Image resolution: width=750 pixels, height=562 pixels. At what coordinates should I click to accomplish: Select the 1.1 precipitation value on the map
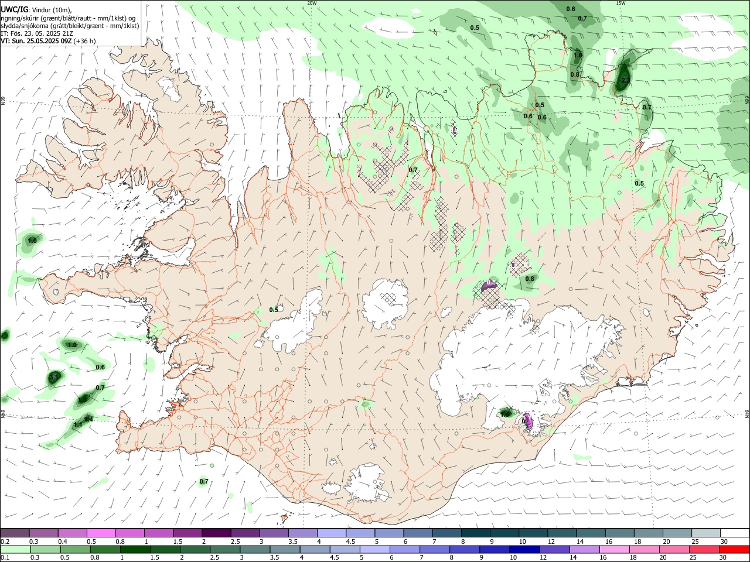coord(78,425)
